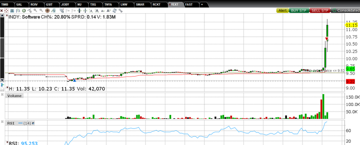Switch to the JOBY tab
This screenshot has width=360, height=145.
[65, 4]
